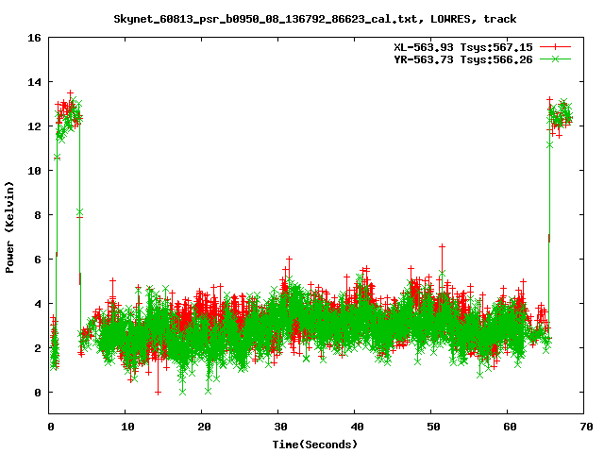This screenshot has height=453, width=604.
Task: Click y-axis tick label 16
Action: tap(34, 38)
